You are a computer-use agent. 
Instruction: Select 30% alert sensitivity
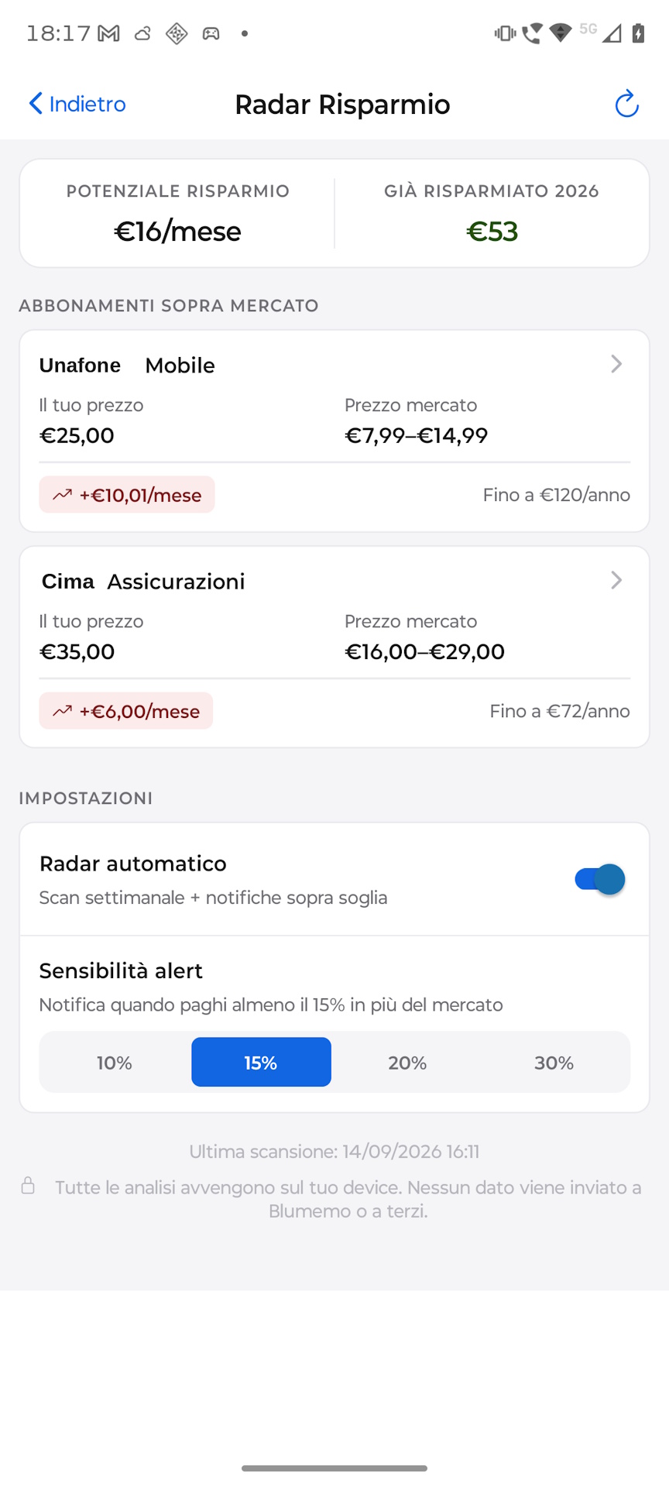tap(554, 1063)
